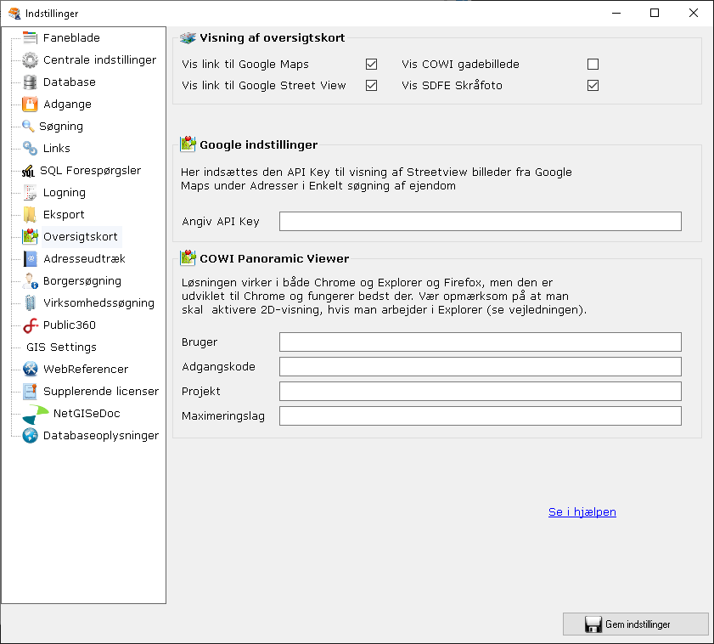Enable Vis COWI gadebillede checkbox

click(x=593, y=65)
